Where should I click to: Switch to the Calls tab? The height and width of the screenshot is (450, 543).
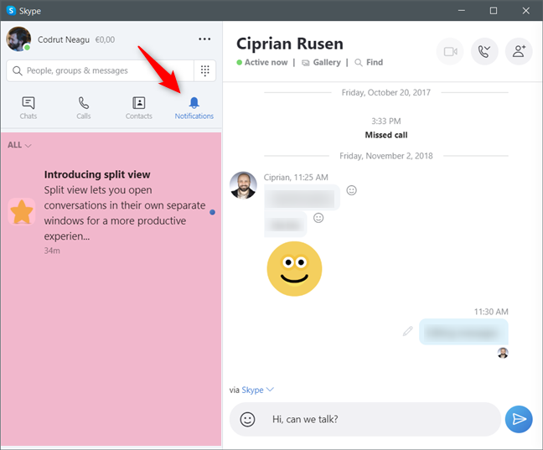pyautogui.click(x=84, y=108)
